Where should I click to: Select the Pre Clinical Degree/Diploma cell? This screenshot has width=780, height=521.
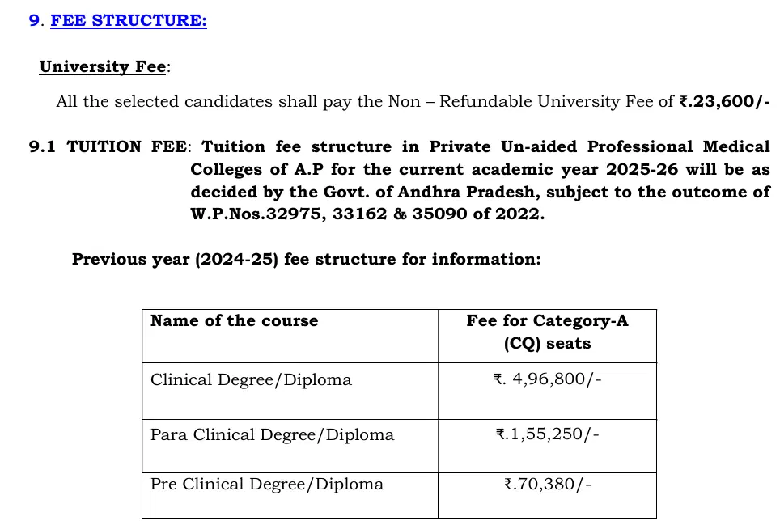(x=267, y=485)
